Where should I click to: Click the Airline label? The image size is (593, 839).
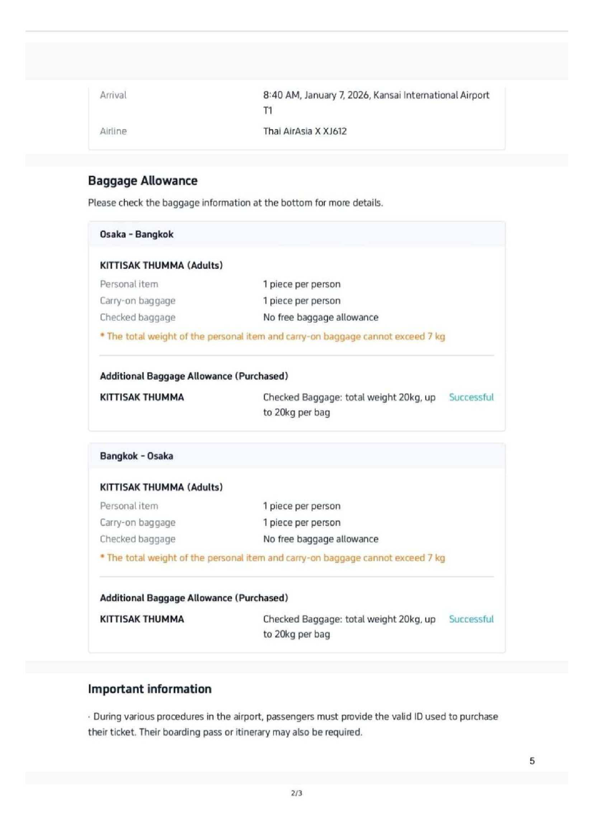(x=113, y=131)
